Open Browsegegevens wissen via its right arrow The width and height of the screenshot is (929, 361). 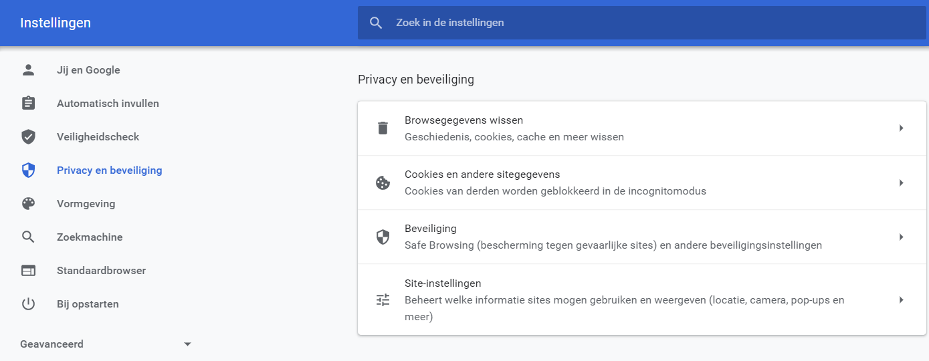click(902, 128)
